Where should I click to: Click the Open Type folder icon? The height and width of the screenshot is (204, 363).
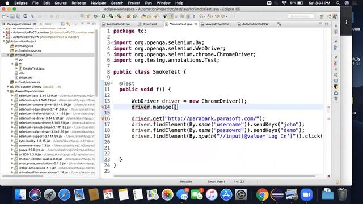(143, 16)
